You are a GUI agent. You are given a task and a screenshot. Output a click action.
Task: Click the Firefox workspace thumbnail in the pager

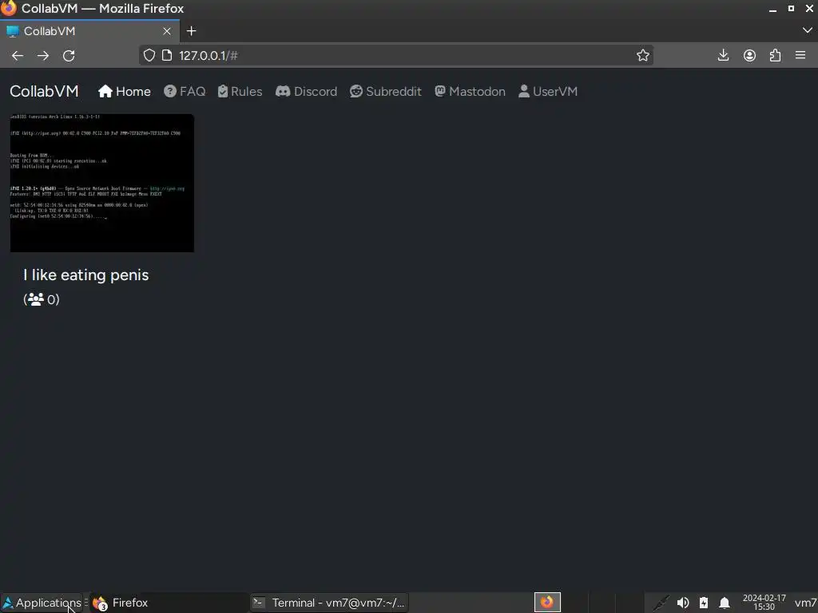(547, 602)
